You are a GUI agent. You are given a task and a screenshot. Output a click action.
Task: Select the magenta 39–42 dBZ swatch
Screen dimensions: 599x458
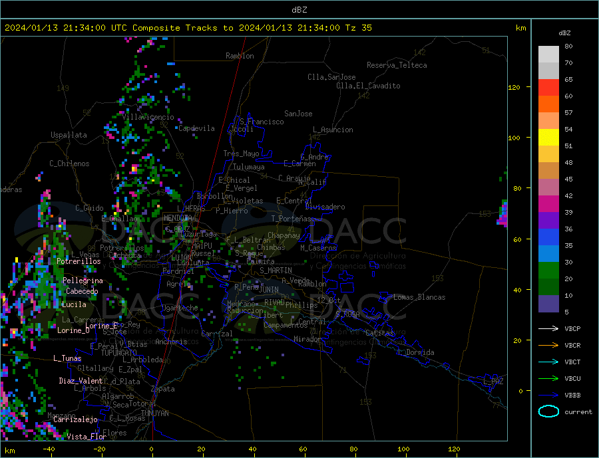548,204
